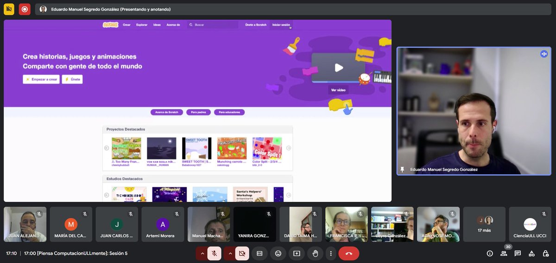Open the activities shapes icon

point(531,253)
